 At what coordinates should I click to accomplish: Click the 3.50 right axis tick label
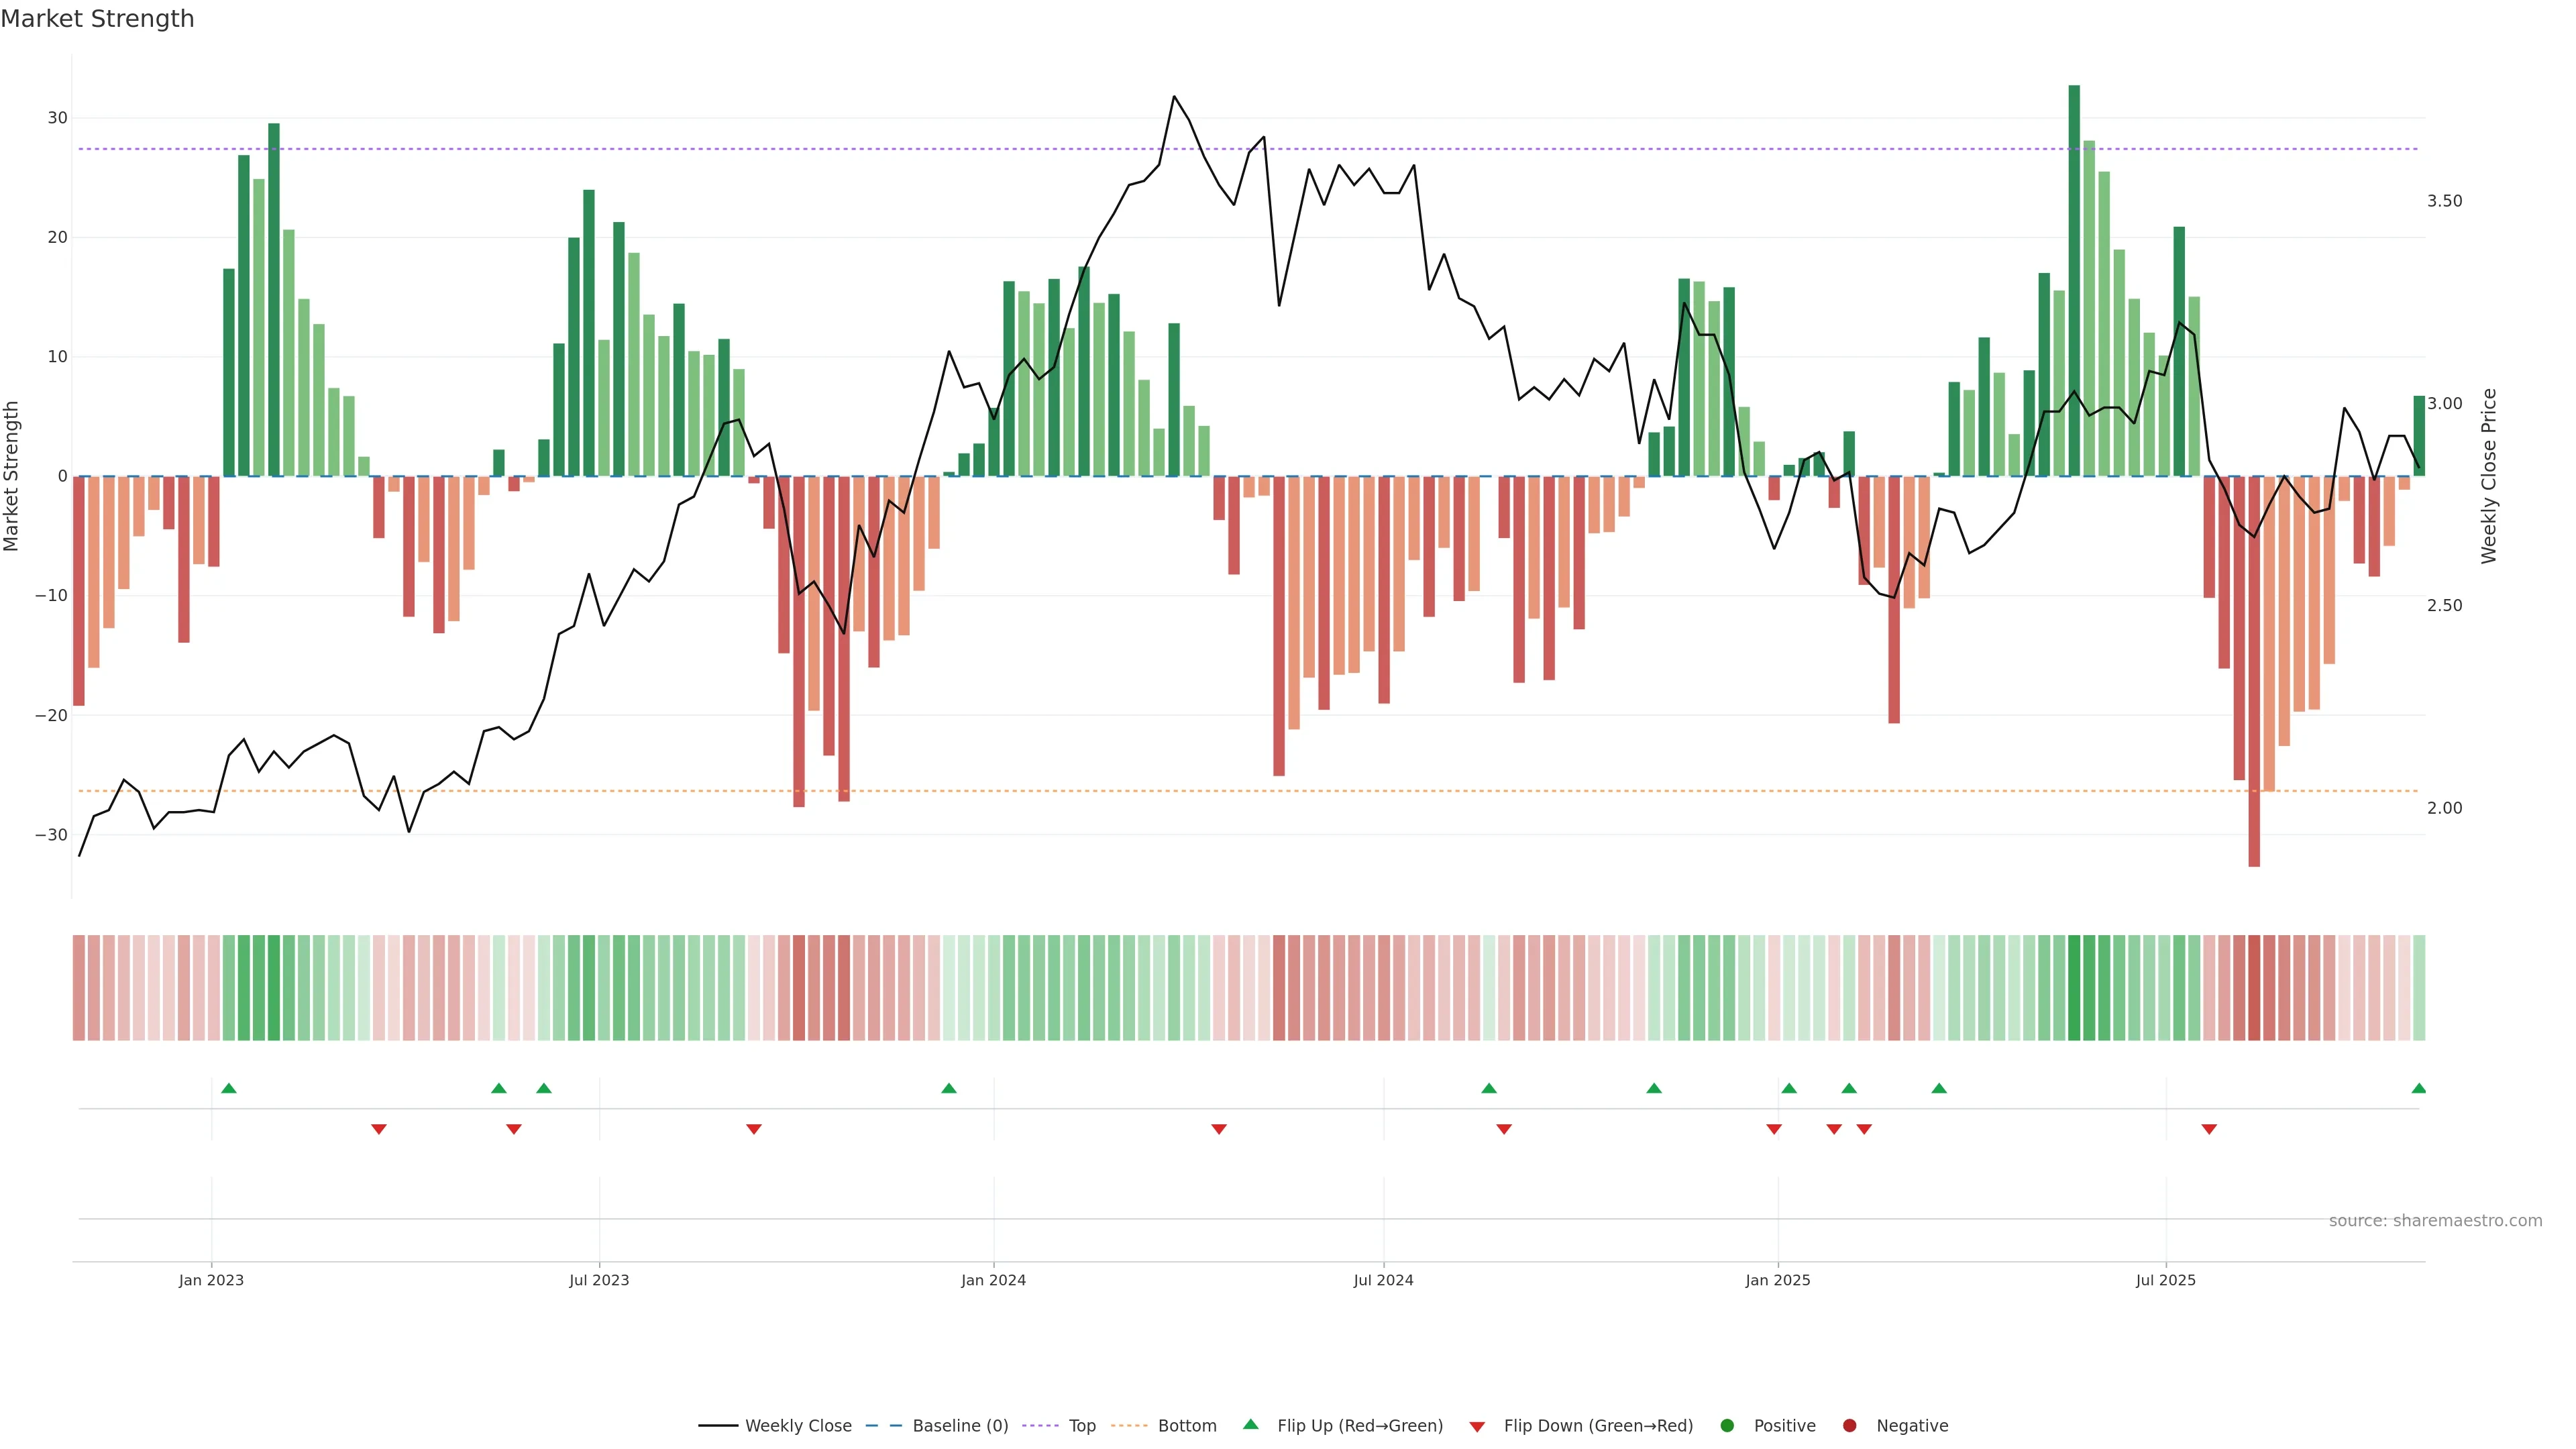pyautogui.click(x=2444, y=201)
